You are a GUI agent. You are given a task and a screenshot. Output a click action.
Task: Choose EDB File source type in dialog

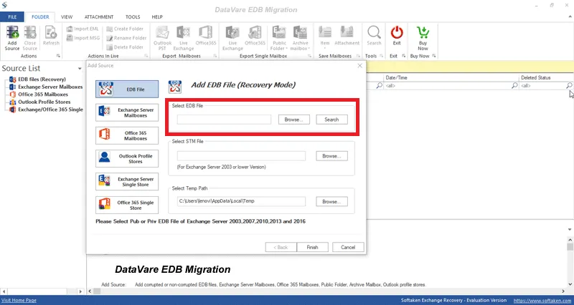click(x=127, y=89)
